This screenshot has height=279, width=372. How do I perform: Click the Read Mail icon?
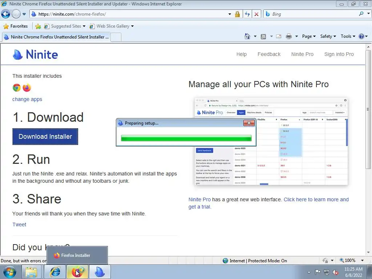pos(279,36)
